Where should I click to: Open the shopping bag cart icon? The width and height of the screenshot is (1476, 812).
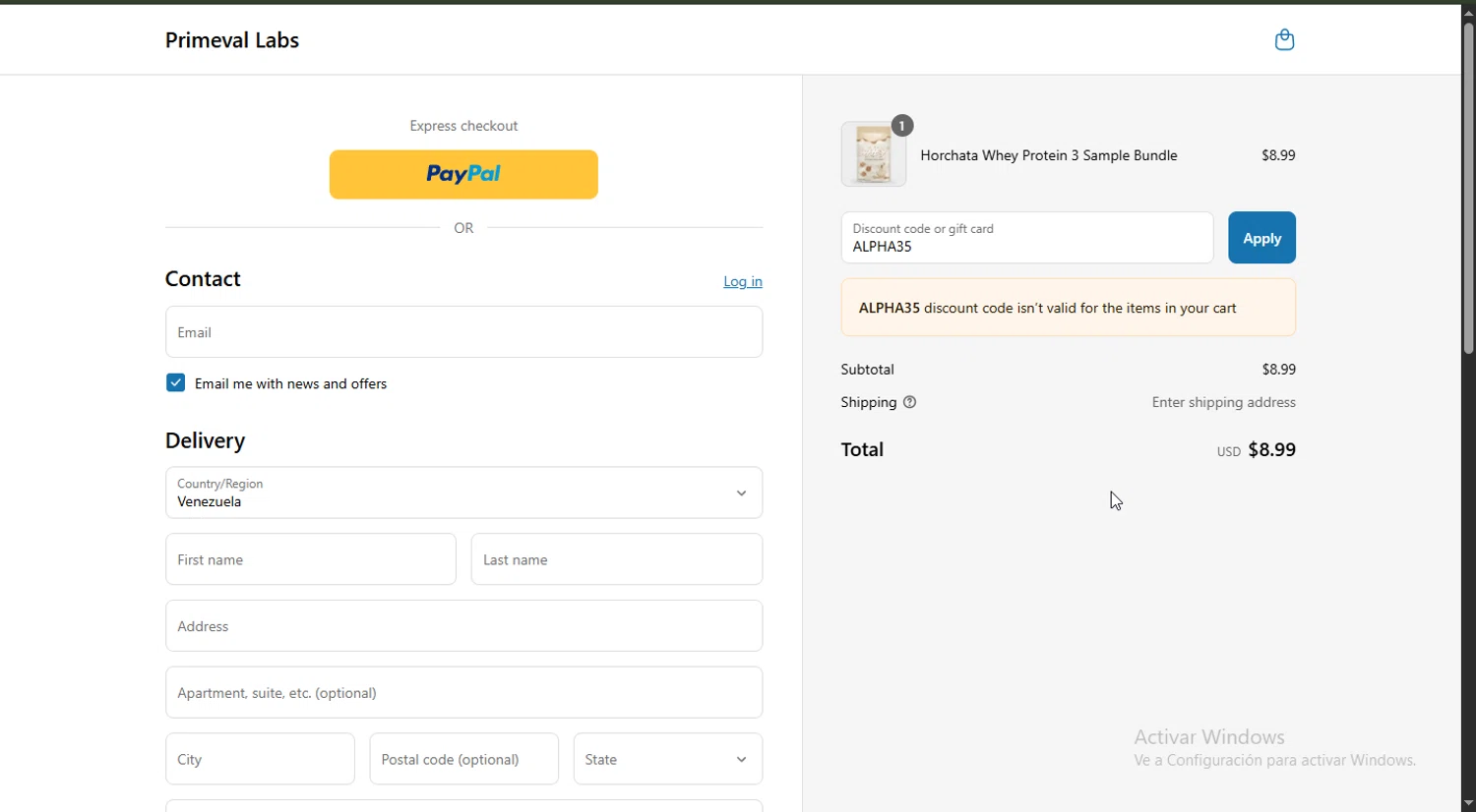pyautogui.click(x=1284, y=39)
